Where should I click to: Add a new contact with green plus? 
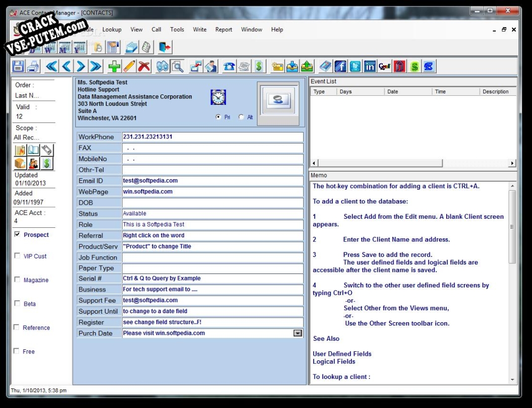click(x=114, y=66)
